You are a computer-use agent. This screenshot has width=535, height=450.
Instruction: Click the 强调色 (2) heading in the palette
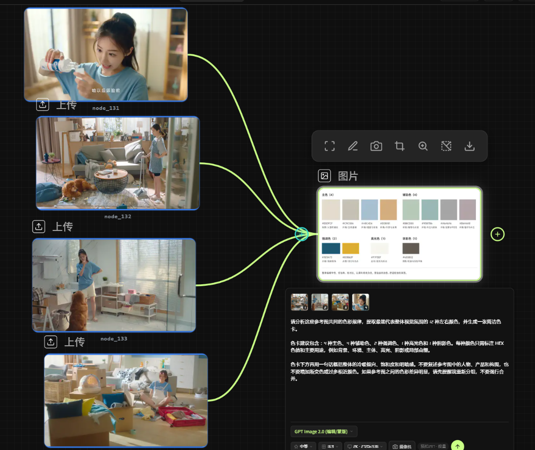pyautogui.click(x=329, y=239)
